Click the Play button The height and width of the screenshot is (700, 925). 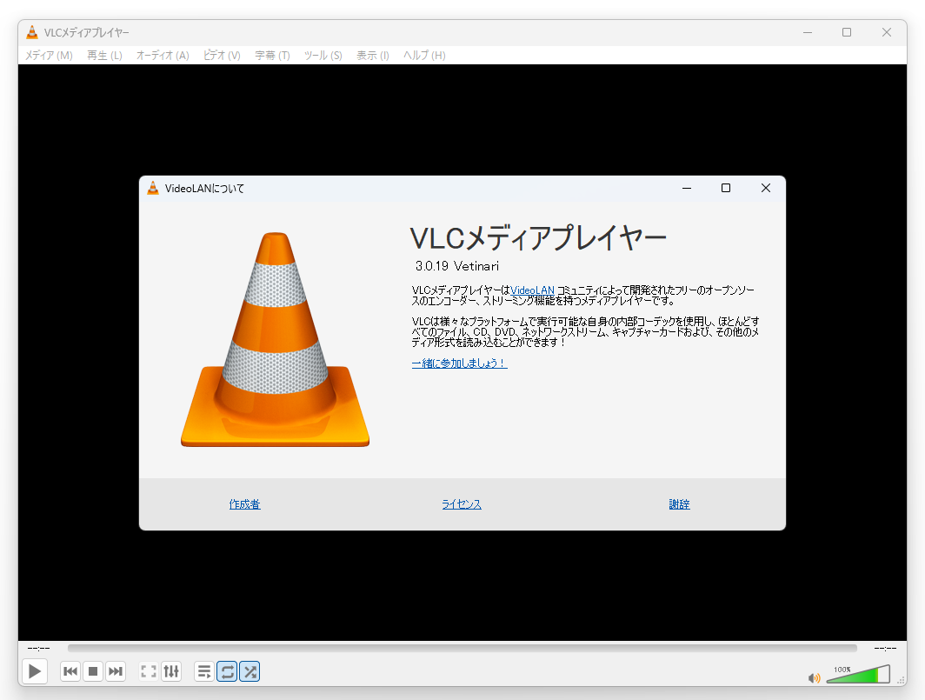[35, 671]
